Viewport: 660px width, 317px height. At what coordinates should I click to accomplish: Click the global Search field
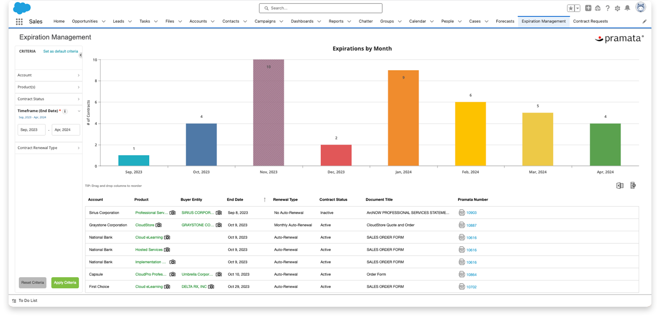click(x=321, y=8)
